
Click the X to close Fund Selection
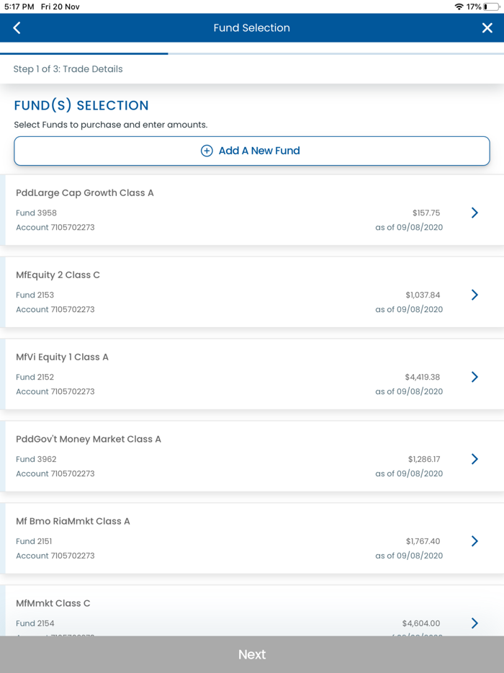click(487, 27)
